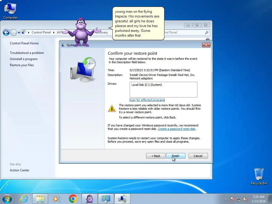Open Create a password reset disk link
The height and width of the screenshot is (204, 272).
click(176, 129)
